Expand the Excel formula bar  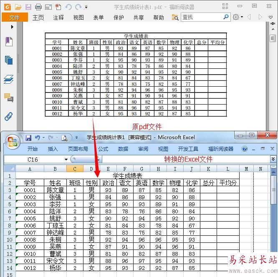pos(273,159)
